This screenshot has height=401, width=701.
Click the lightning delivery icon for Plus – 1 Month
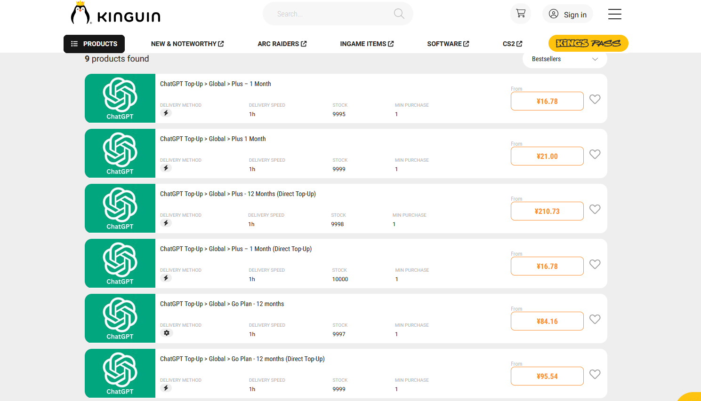tap(166, 113)
